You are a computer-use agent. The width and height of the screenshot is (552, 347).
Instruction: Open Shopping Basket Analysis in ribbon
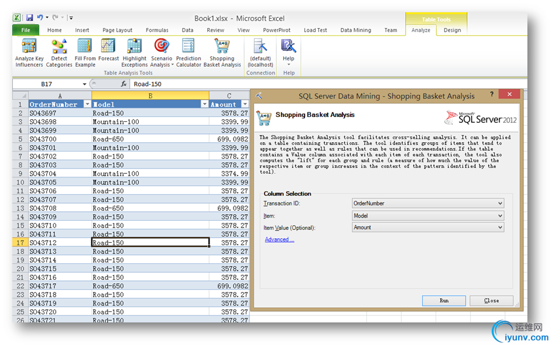[x=222, y=53]
